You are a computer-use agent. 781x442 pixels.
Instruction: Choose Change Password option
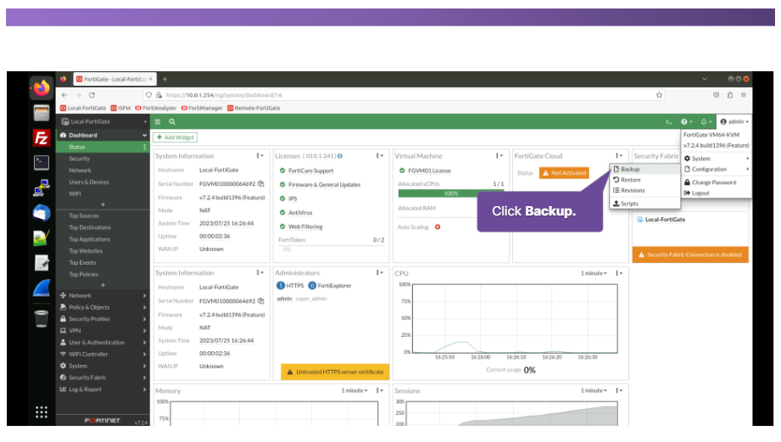point(716,182)
